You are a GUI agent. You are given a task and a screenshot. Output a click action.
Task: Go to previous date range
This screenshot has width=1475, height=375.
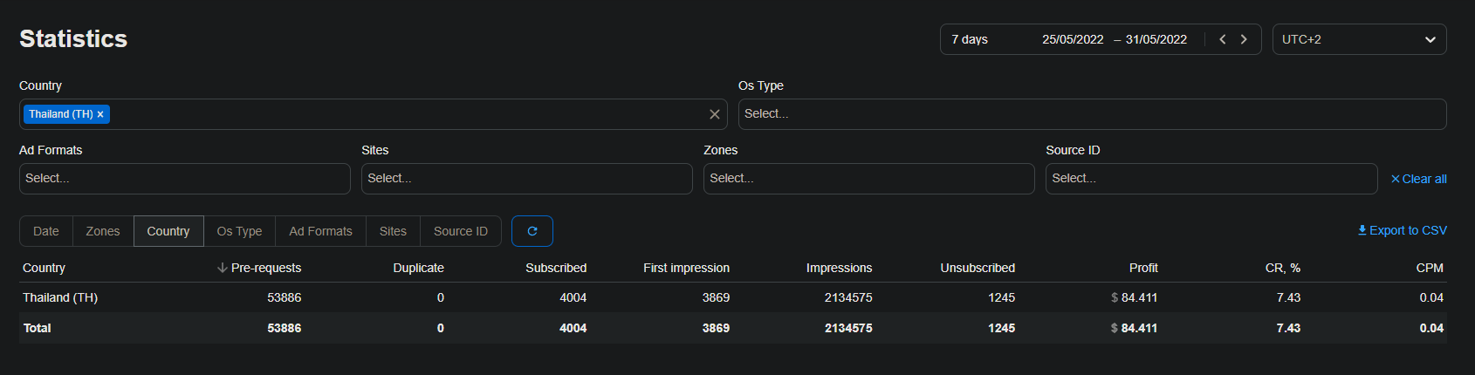coord(1222,39)
